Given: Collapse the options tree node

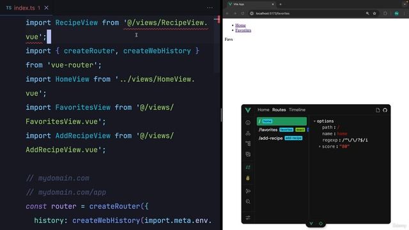Looking at the screenshot, I should click(x=314, y=121).
